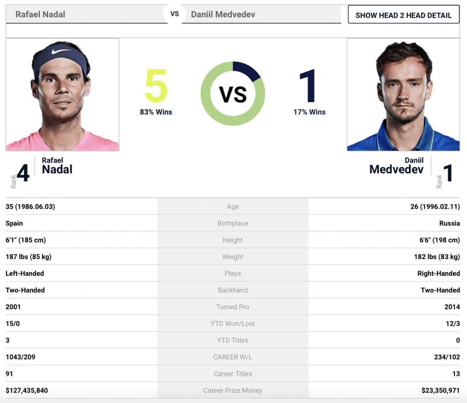Image resolution: width=467 pixels, height=403 pixels.
Task: Select the Daniil Medvedev player search field
Action: tap(261, 14)
